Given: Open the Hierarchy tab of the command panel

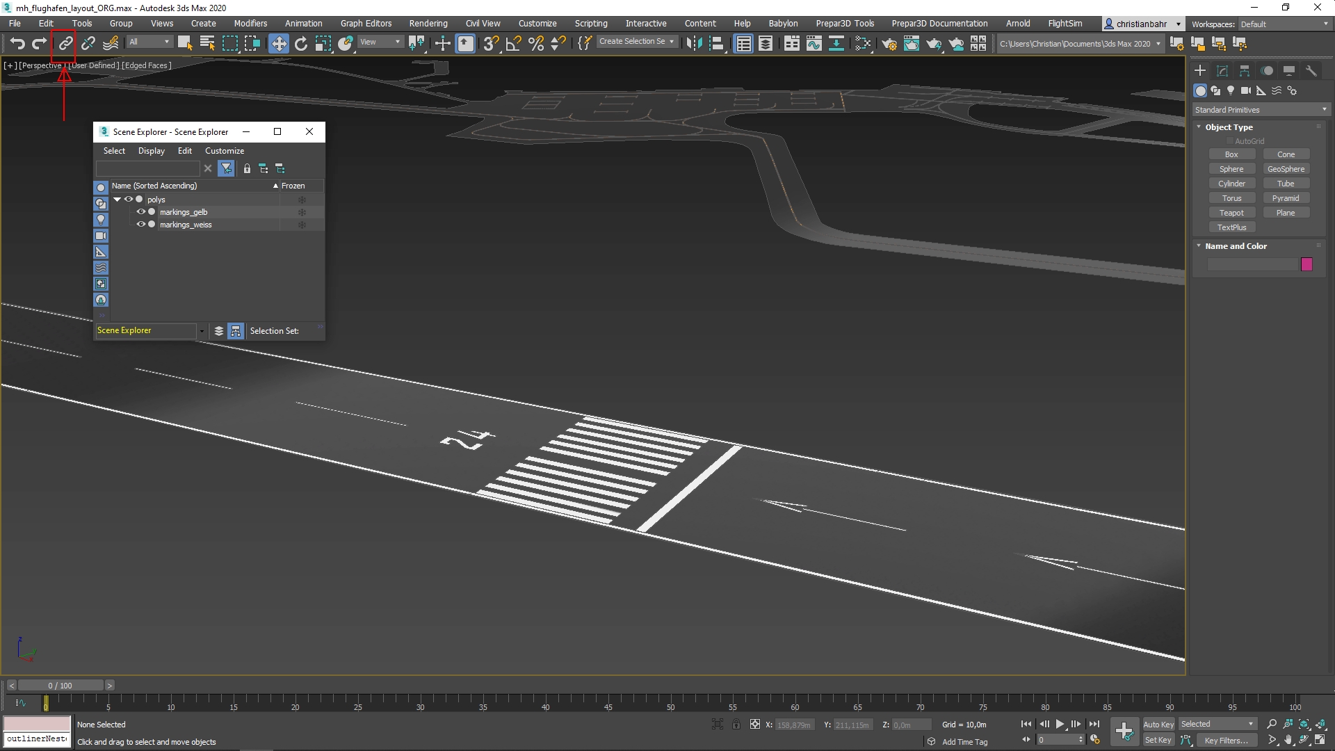Looking at the screenshot, I should pyautogui.click(x=1245, y=70).
